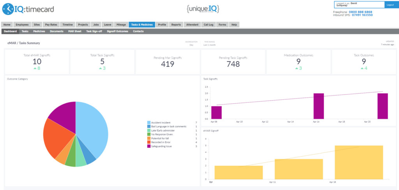Image resolution: width=399 pixels, height=190 pixels.
Task: Change the Aggregation Day setting
Action: [191, 44]
